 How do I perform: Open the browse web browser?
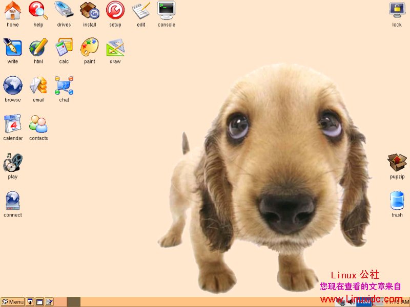click(12, 86)
